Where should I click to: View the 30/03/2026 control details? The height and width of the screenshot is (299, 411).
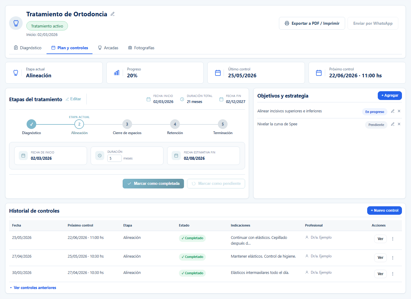(x=380, y=274)
